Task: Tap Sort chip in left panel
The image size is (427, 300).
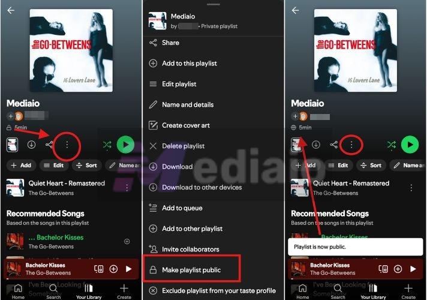Action: [x=86, y=166]
